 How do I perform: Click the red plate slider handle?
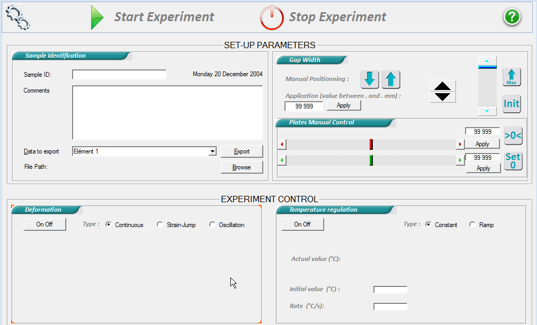[371, 144]
